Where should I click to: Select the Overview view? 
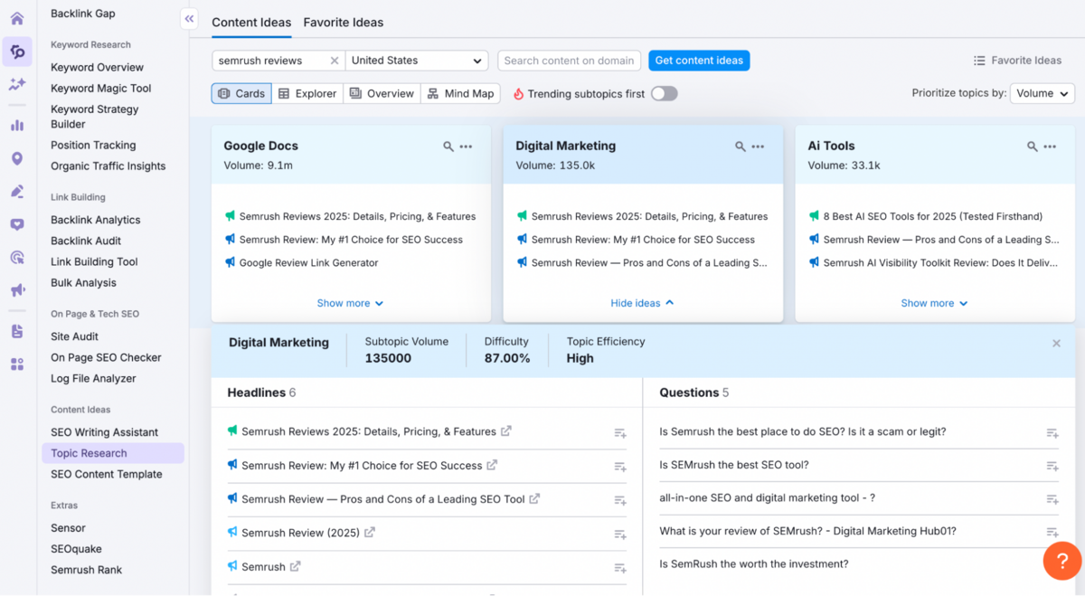(x=382, y=94)
